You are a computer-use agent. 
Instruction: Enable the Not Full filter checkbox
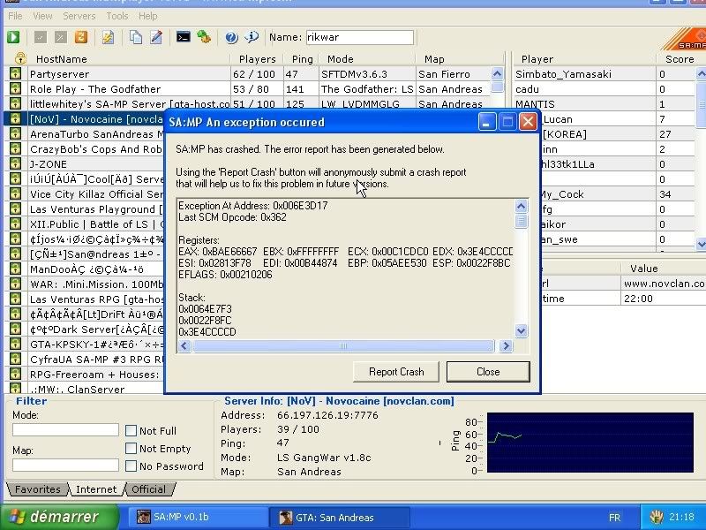coord(131,431)
